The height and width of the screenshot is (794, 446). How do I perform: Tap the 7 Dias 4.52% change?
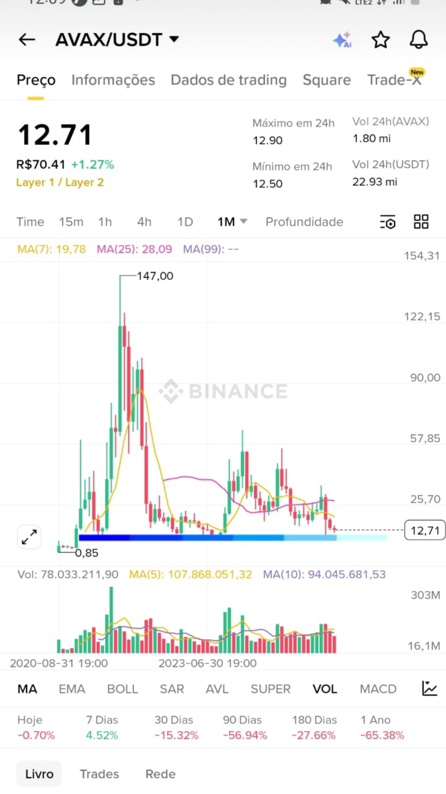tap(102, 727)
